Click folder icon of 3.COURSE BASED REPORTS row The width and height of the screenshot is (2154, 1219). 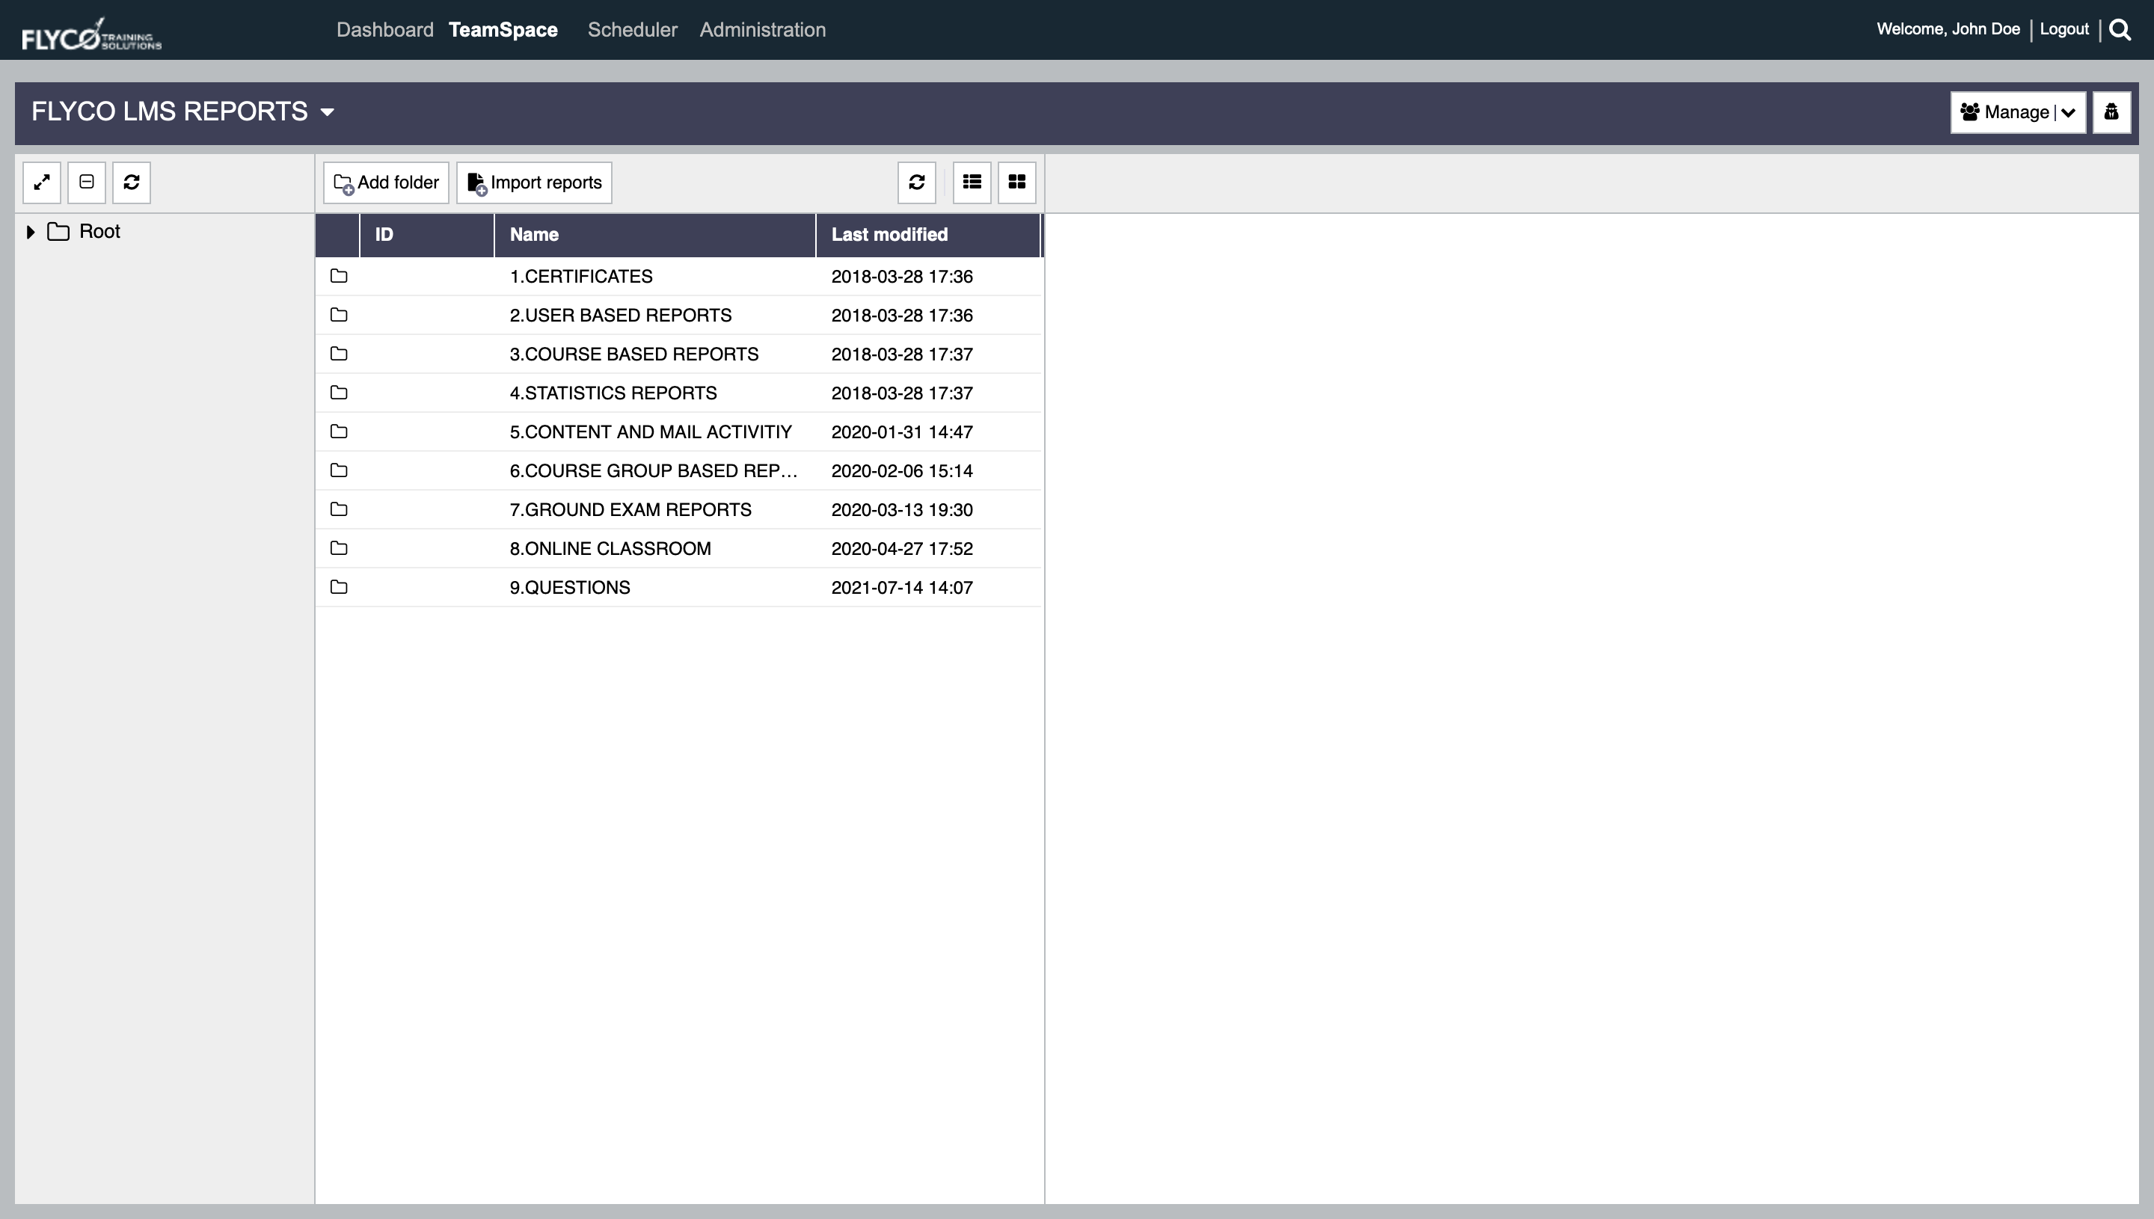338,354
